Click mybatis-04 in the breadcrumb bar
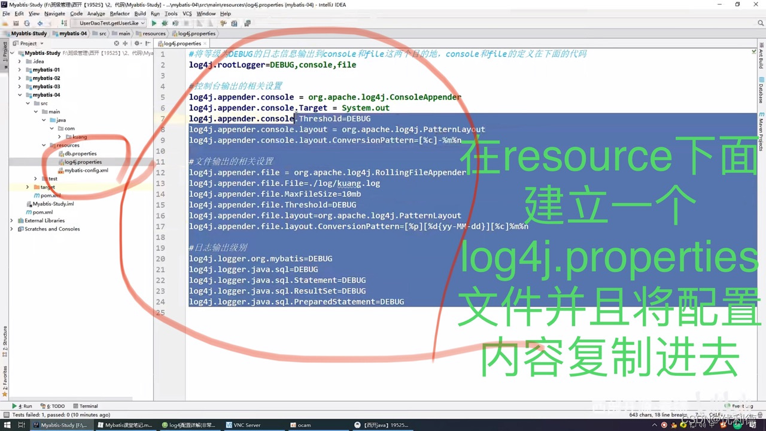 click(x=69, y=34)
